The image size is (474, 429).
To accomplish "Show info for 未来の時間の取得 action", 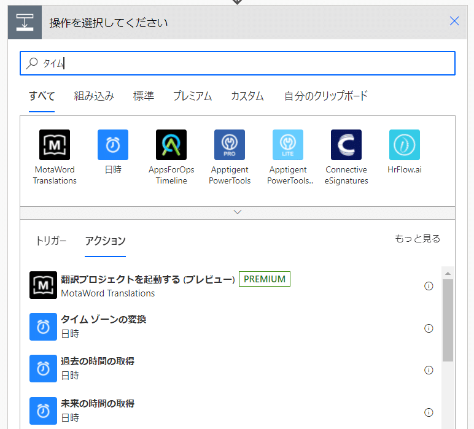I will coord(429,412).
